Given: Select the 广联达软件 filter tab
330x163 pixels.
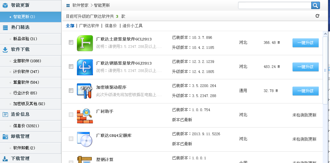Looking at the screenshot, I should (x=89, y=26).
